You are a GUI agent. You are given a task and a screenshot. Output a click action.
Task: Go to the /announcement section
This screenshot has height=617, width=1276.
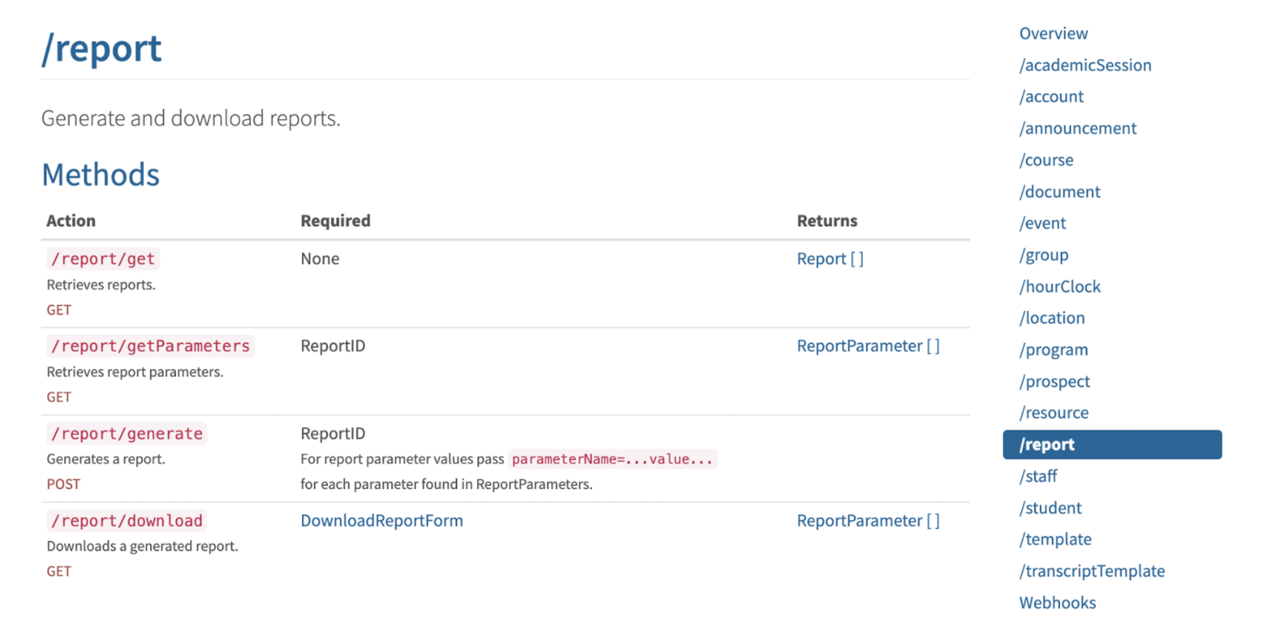pos(1077,128)
